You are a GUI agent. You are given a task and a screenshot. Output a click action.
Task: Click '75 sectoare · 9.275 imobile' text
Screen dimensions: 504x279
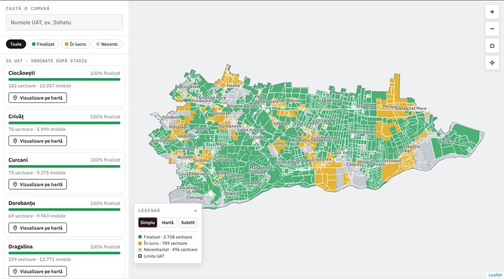tap(37, 173)
